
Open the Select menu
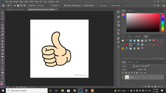[31, 2]
